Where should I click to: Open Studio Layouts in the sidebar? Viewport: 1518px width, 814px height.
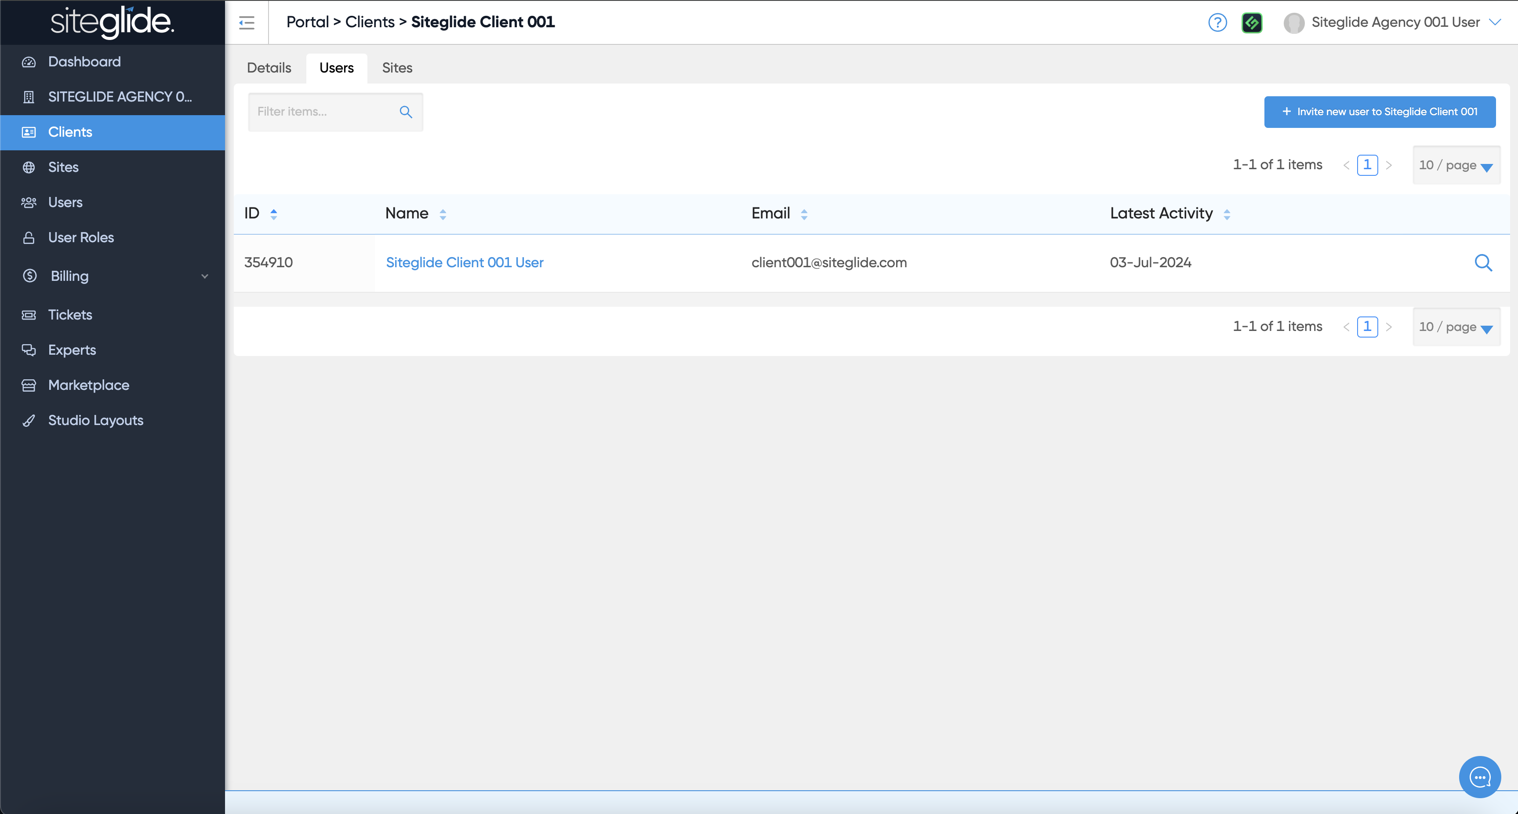(x=95, y=420)
